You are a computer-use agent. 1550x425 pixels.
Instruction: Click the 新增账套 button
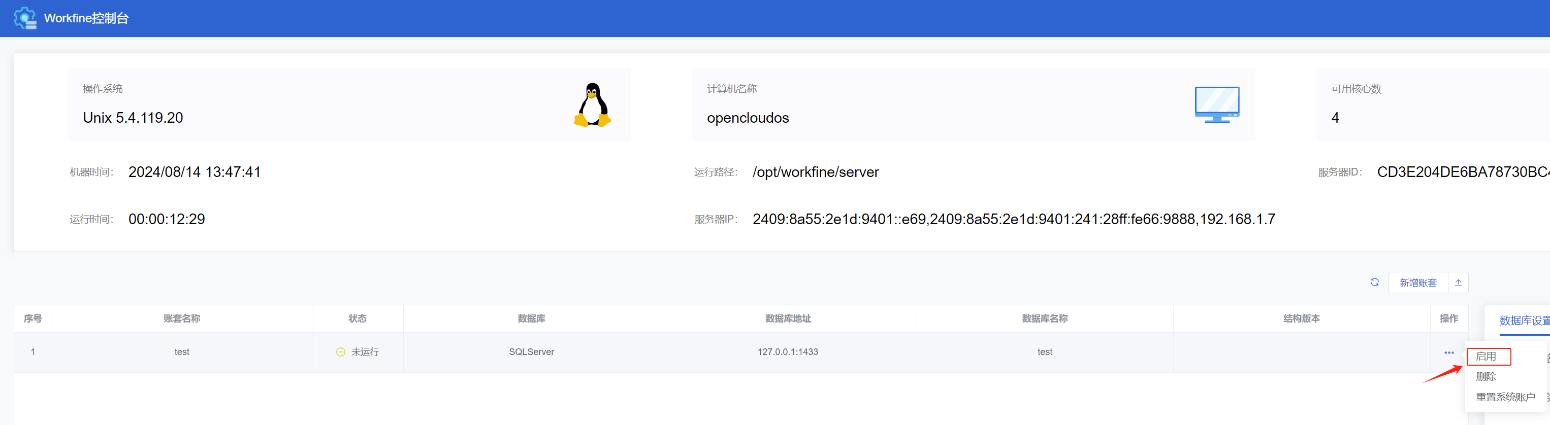(1417, 282)
